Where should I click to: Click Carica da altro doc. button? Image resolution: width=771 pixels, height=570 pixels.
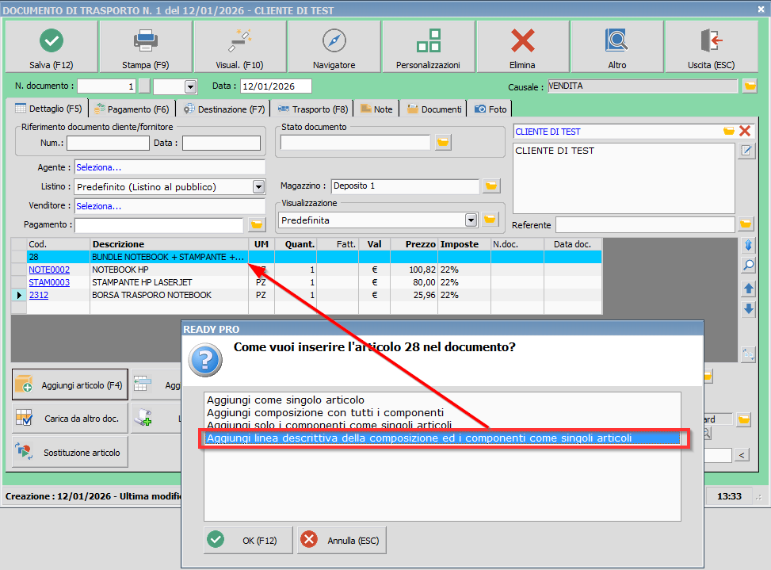click(x=70, y=418)
